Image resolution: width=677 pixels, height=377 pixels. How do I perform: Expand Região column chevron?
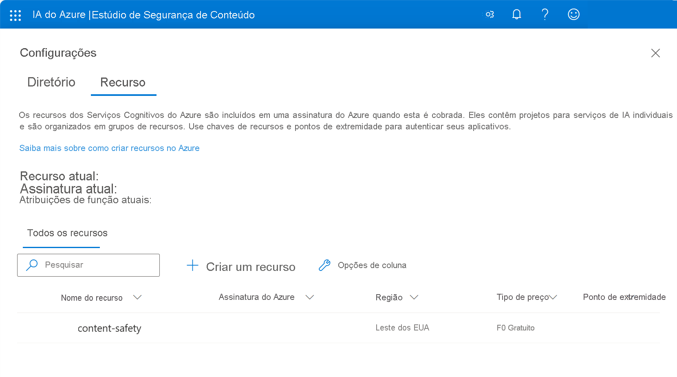coord(414,297)
